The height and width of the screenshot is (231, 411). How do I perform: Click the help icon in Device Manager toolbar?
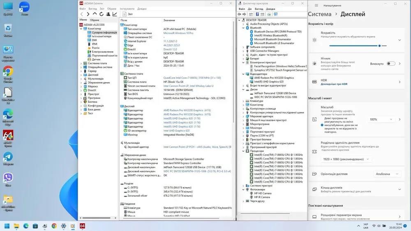pos(257,14)
